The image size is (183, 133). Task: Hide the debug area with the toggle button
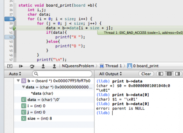pyautogui.click(x=10, y=66)
